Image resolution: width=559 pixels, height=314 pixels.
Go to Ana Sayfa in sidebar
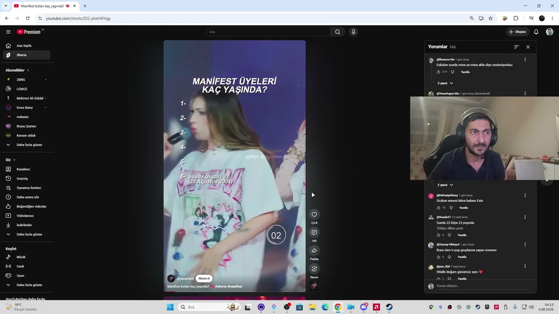coord(26,46)
